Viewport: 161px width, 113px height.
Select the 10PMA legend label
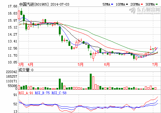(120, 4)
